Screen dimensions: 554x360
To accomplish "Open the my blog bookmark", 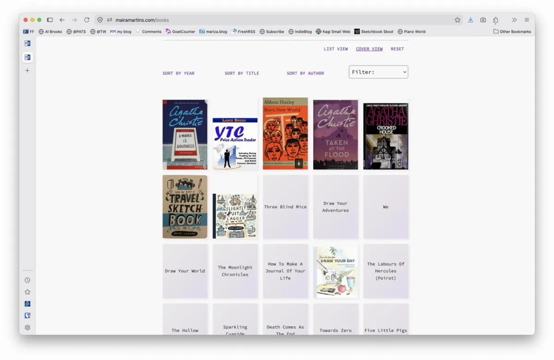I will click(120, 32).
